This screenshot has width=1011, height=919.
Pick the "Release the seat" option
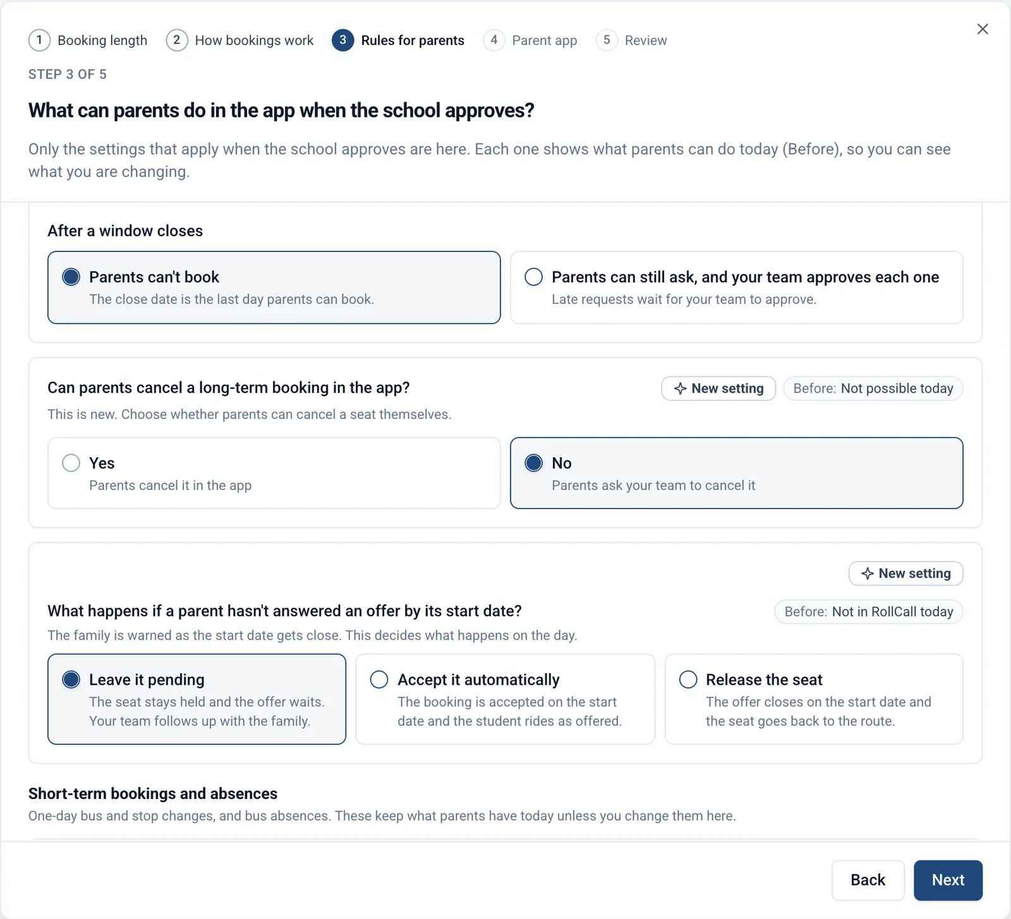click(814, 699)
